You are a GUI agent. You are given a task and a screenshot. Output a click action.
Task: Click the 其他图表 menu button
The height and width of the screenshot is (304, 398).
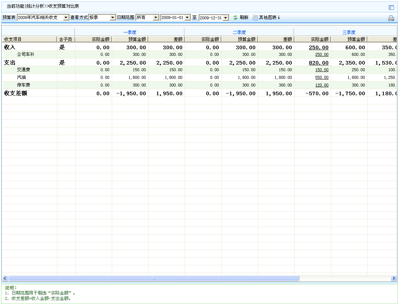click(x=269, y=18)
